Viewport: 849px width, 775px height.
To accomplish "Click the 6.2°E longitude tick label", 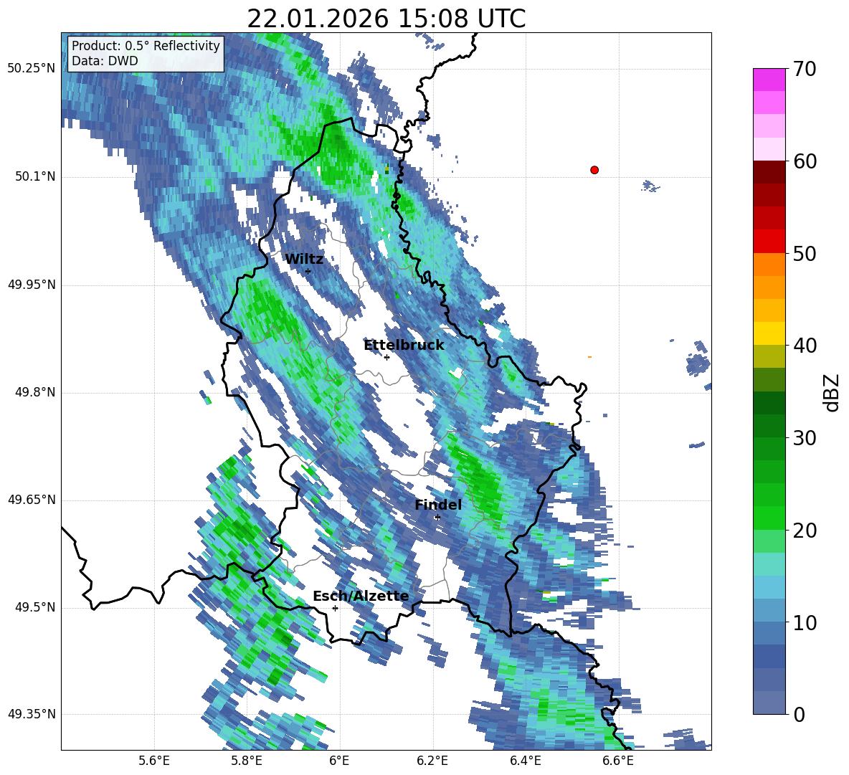I will (432, 761).
